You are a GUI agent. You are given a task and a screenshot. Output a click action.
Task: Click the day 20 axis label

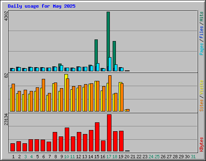(x=127, y=157)
